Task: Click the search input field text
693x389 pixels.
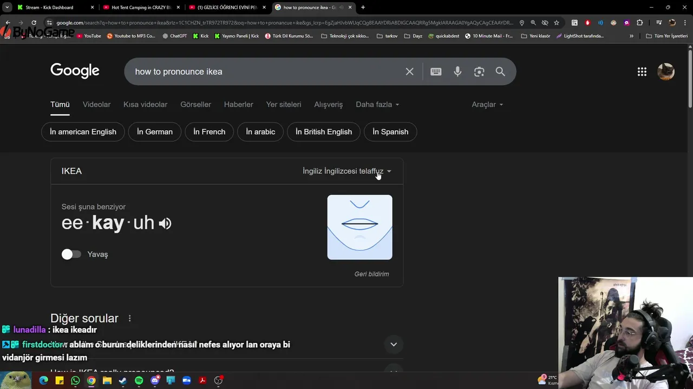Action: pyautogui.click(x=179, y=71)
